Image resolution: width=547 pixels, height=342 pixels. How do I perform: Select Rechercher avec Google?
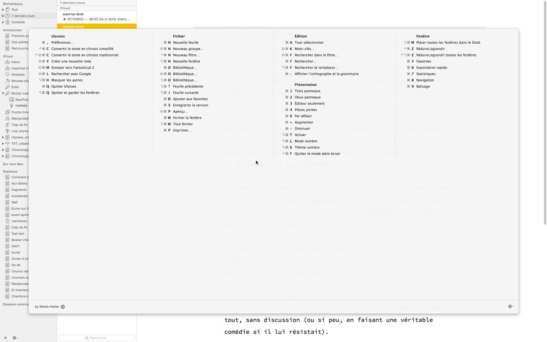[x=71, y=74]
